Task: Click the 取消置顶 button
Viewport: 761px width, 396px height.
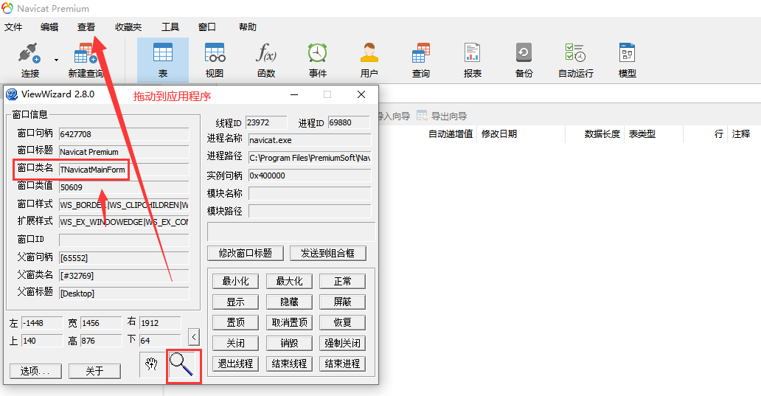Action: pyautogui.click(x=289, y=322)
